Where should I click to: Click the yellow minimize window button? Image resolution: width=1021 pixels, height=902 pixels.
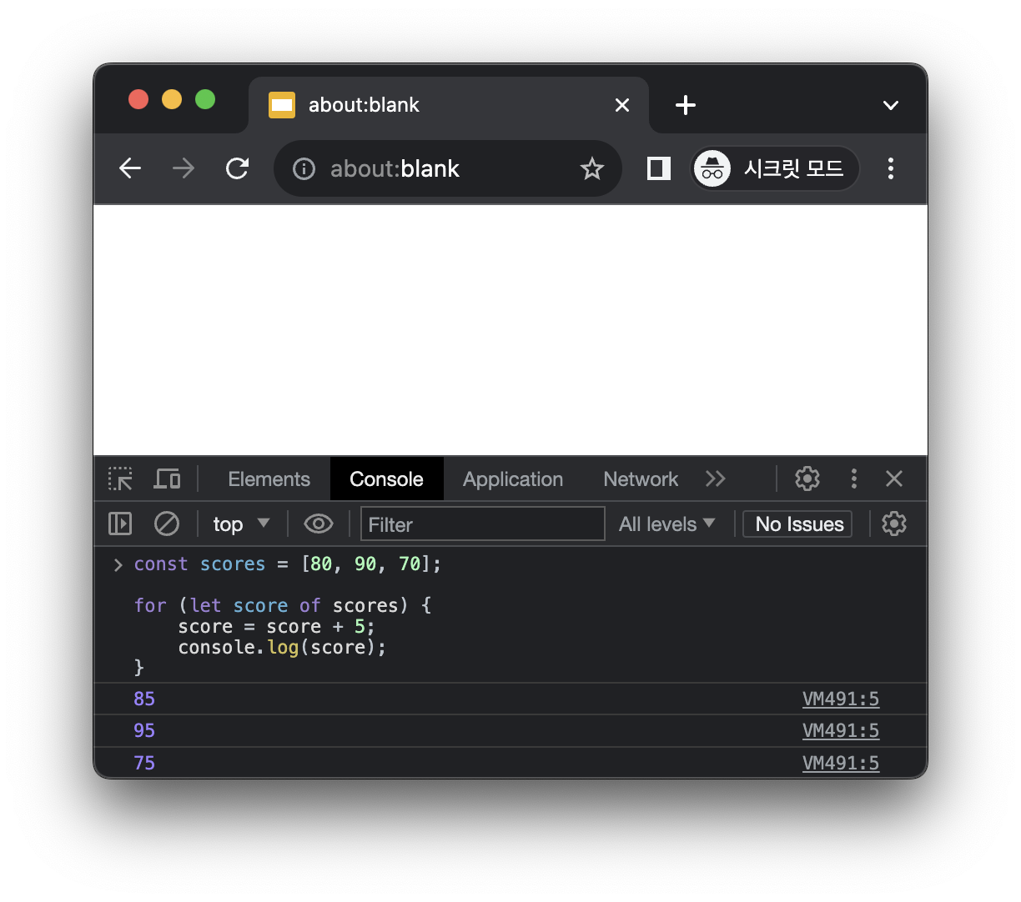tap(172, 100)
